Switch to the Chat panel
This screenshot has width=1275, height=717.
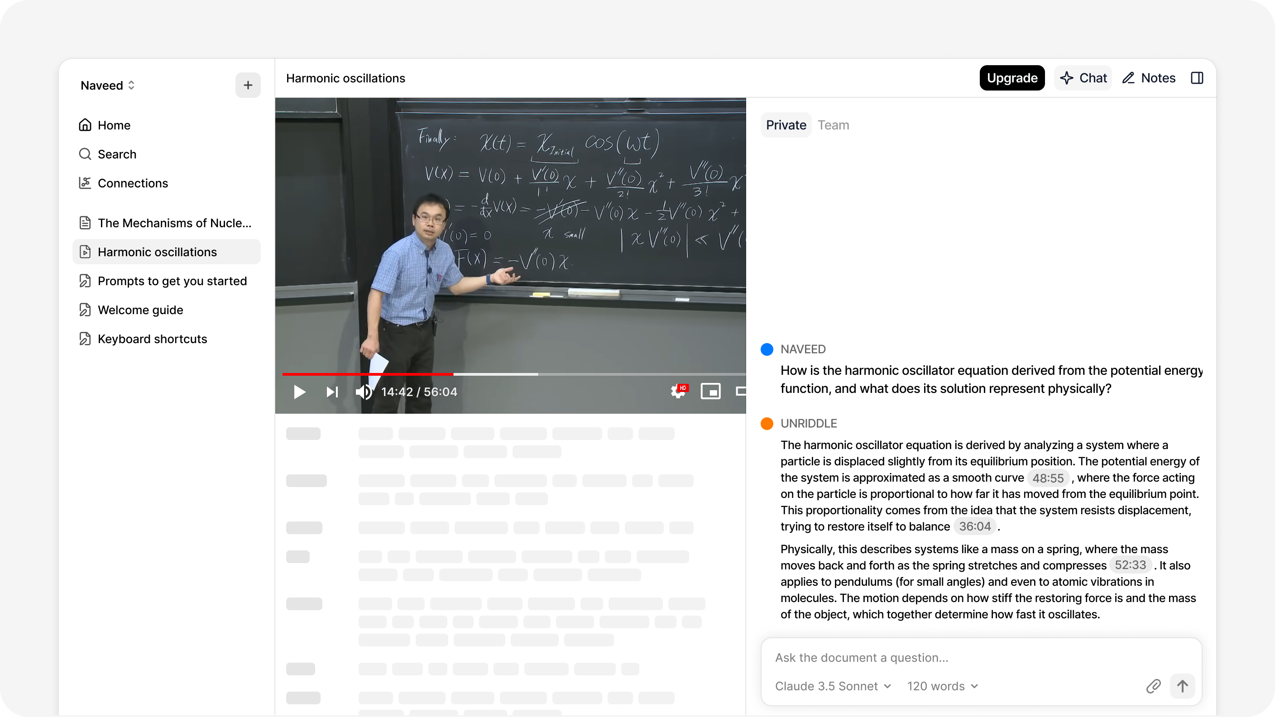pos(1083,78)
